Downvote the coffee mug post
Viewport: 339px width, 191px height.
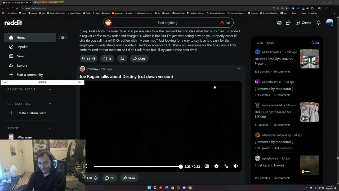click(x=93, y=59)
